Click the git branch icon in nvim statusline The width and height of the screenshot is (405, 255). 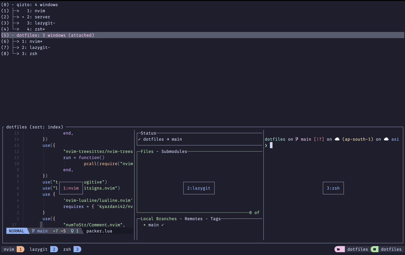tap(33, 231)
